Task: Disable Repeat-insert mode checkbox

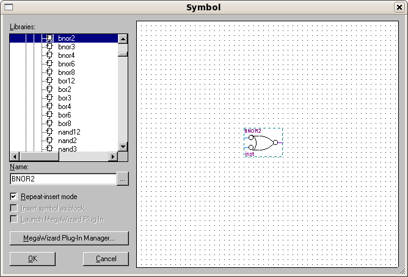Action: [x=14, y=197]
